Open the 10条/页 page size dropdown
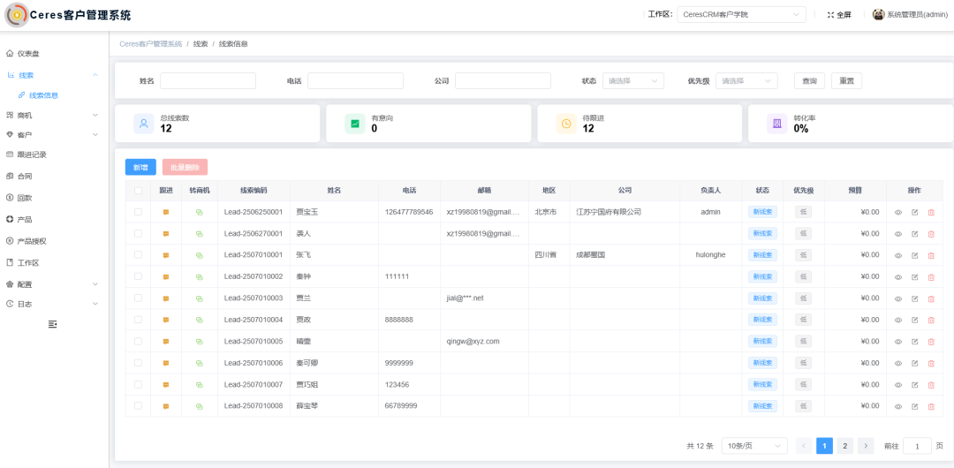This screenshot has height=468, width=954. pos(753,446)
